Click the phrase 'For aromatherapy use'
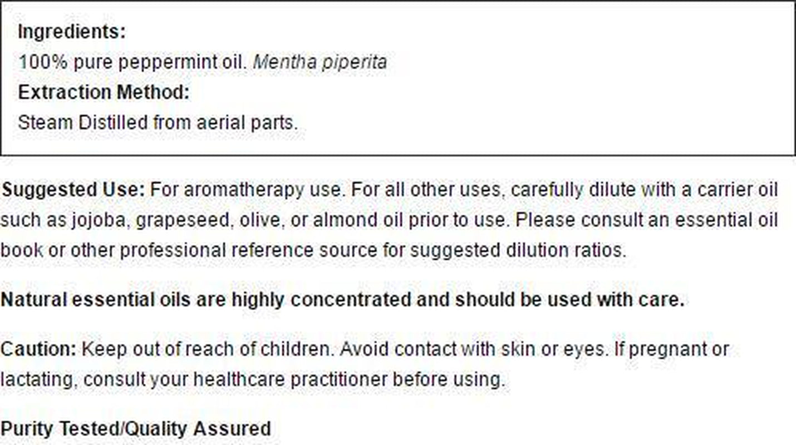This screenshot has width=796, height=445. pyautogui.click(x=245, y=190)
